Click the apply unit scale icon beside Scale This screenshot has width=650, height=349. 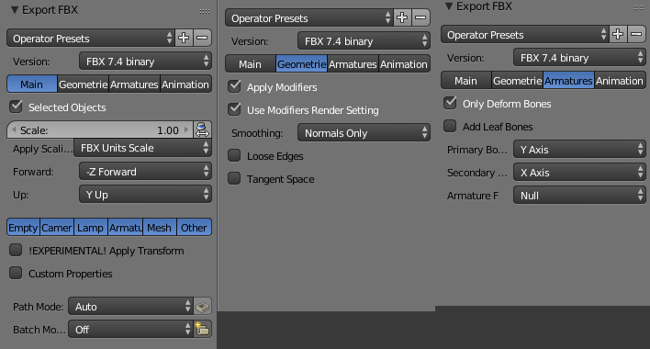pyautogui.click(x=202, y=129)
